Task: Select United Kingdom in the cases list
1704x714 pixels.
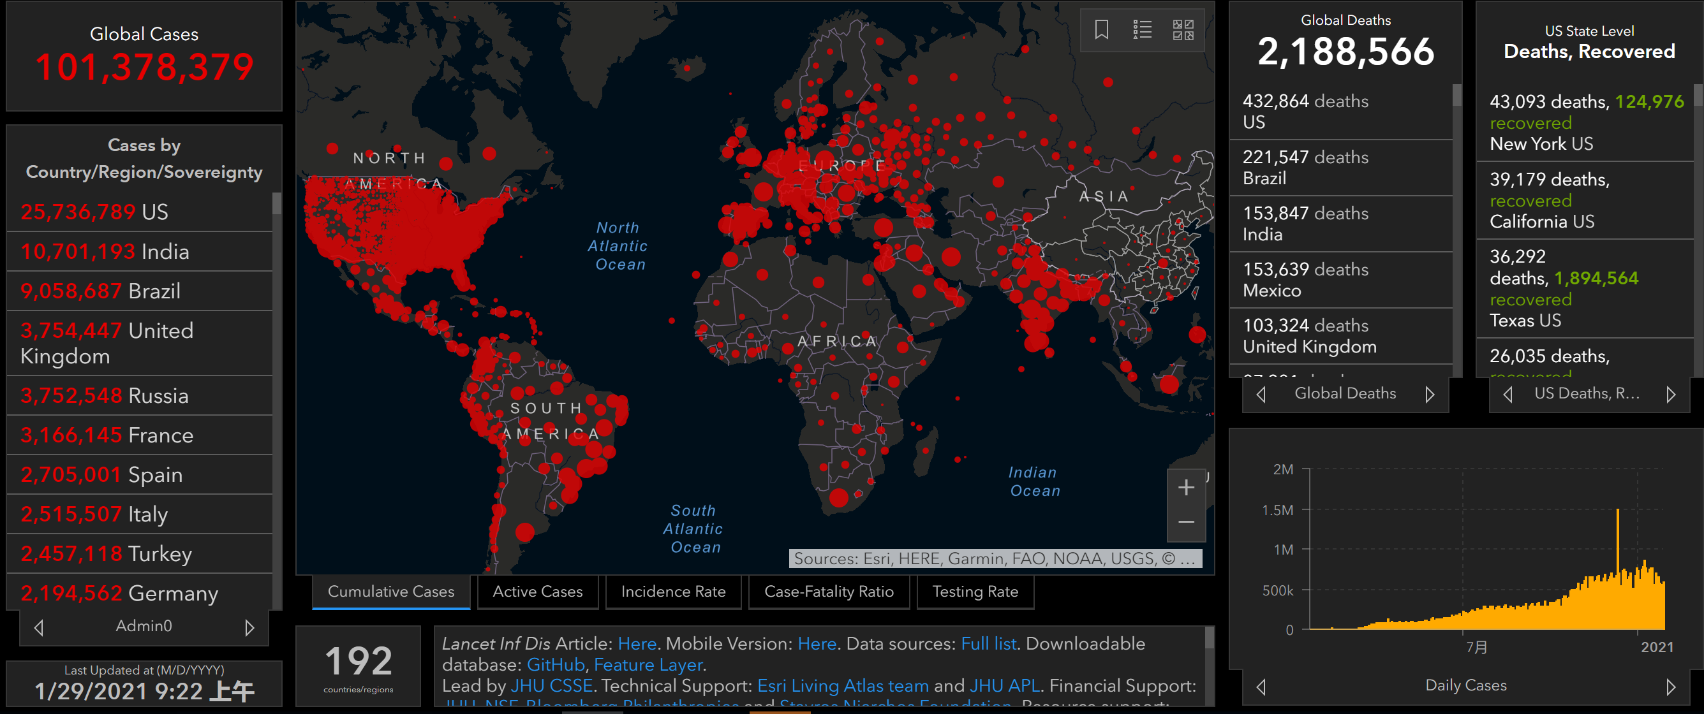Action: click(x=140, y=344)
